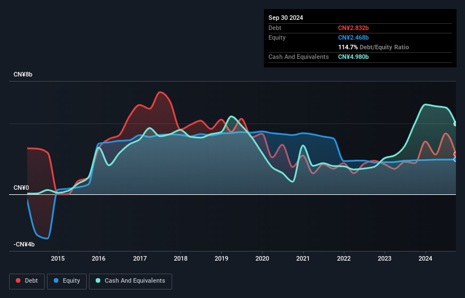The image size is (465, 298).
Task: Click the 2020 x-axis label
Action: point(262,258)
